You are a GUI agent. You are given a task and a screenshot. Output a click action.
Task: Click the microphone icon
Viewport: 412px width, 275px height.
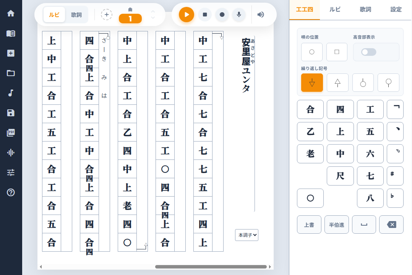pyautogui.click(x=239, y=15)
